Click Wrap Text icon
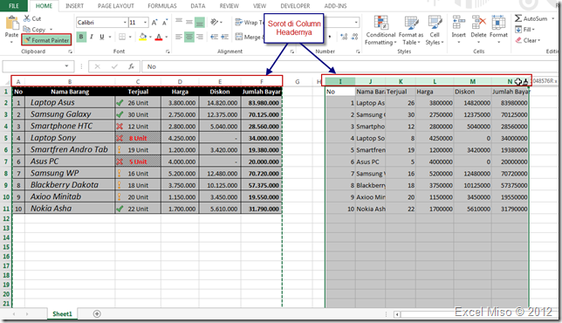562x323 pixels. point(239,22)
